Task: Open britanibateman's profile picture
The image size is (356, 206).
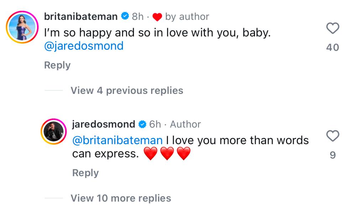Action: tap(22, 27)
